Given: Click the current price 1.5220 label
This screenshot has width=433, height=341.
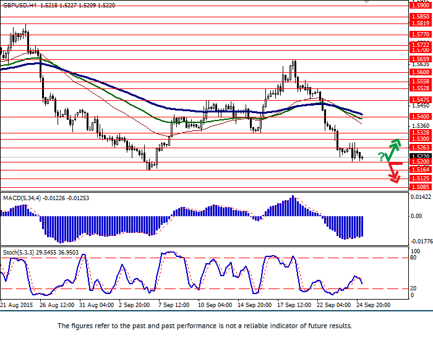Looking at the screenshot, I should [421, 156].
